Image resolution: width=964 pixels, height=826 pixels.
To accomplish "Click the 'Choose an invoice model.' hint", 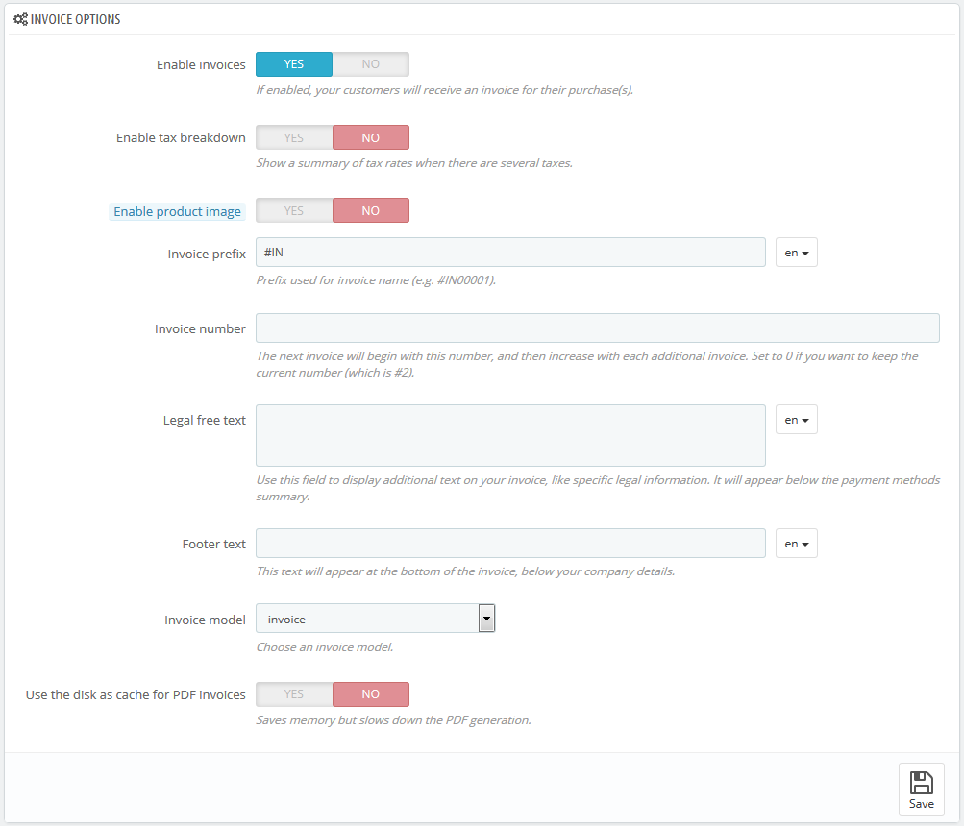I will click(x=325, y=647).
